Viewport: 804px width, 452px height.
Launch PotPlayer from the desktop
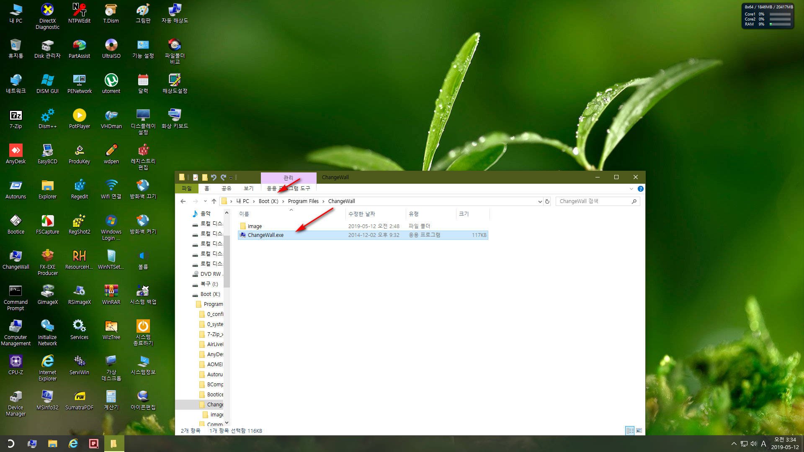79,119
